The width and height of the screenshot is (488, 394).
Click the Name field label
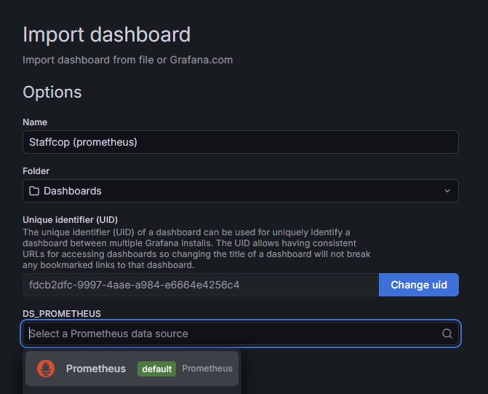[x=35, y=122]
